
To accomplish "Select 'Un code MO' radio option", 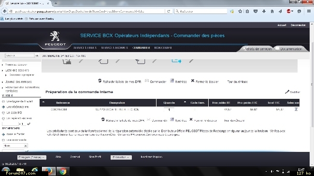I will pyautogui.click(x=3, y=113).
